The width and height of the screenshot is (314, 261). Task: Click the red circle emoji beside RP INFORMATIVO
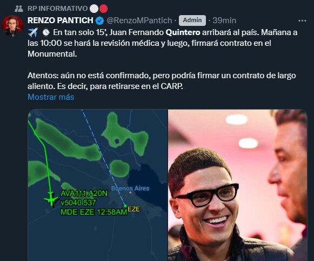(x=103, y=9)
